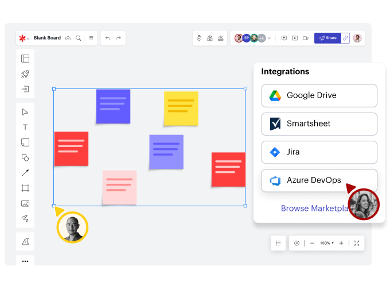This screenshot has width=390, height=293.
Task: Open the 100% zoom level dropdown
Action: coord(327,243)
